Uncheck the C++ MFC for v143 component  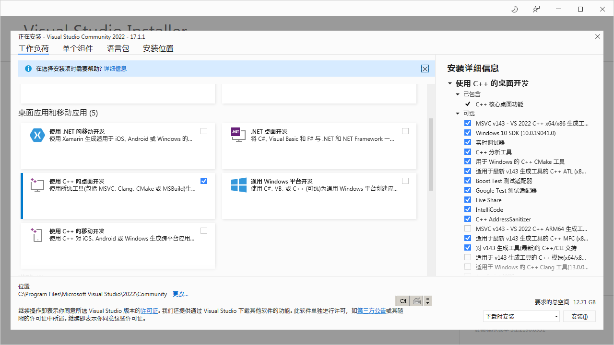[468, 238]
